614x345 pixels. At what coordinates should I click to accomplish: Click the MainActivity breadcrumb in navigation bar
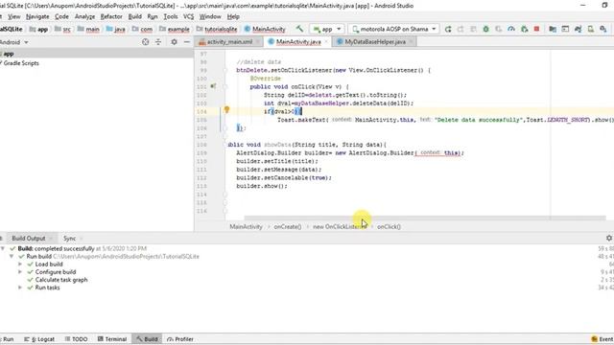[x=265, y=29]
